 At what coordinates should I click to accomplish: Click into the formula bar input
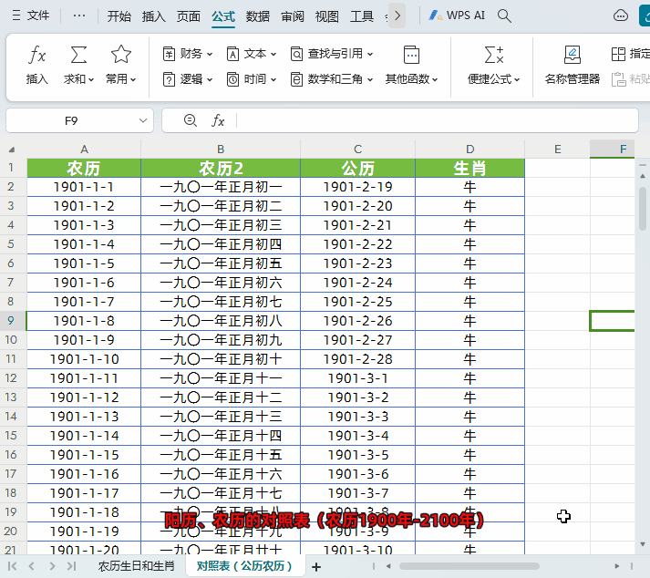click(436, 120)
